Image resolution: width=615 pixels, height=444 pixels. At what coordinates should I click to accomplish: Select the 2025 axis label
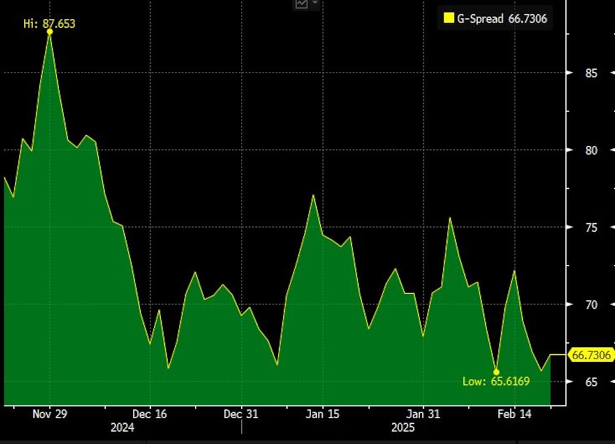[403, 428]
